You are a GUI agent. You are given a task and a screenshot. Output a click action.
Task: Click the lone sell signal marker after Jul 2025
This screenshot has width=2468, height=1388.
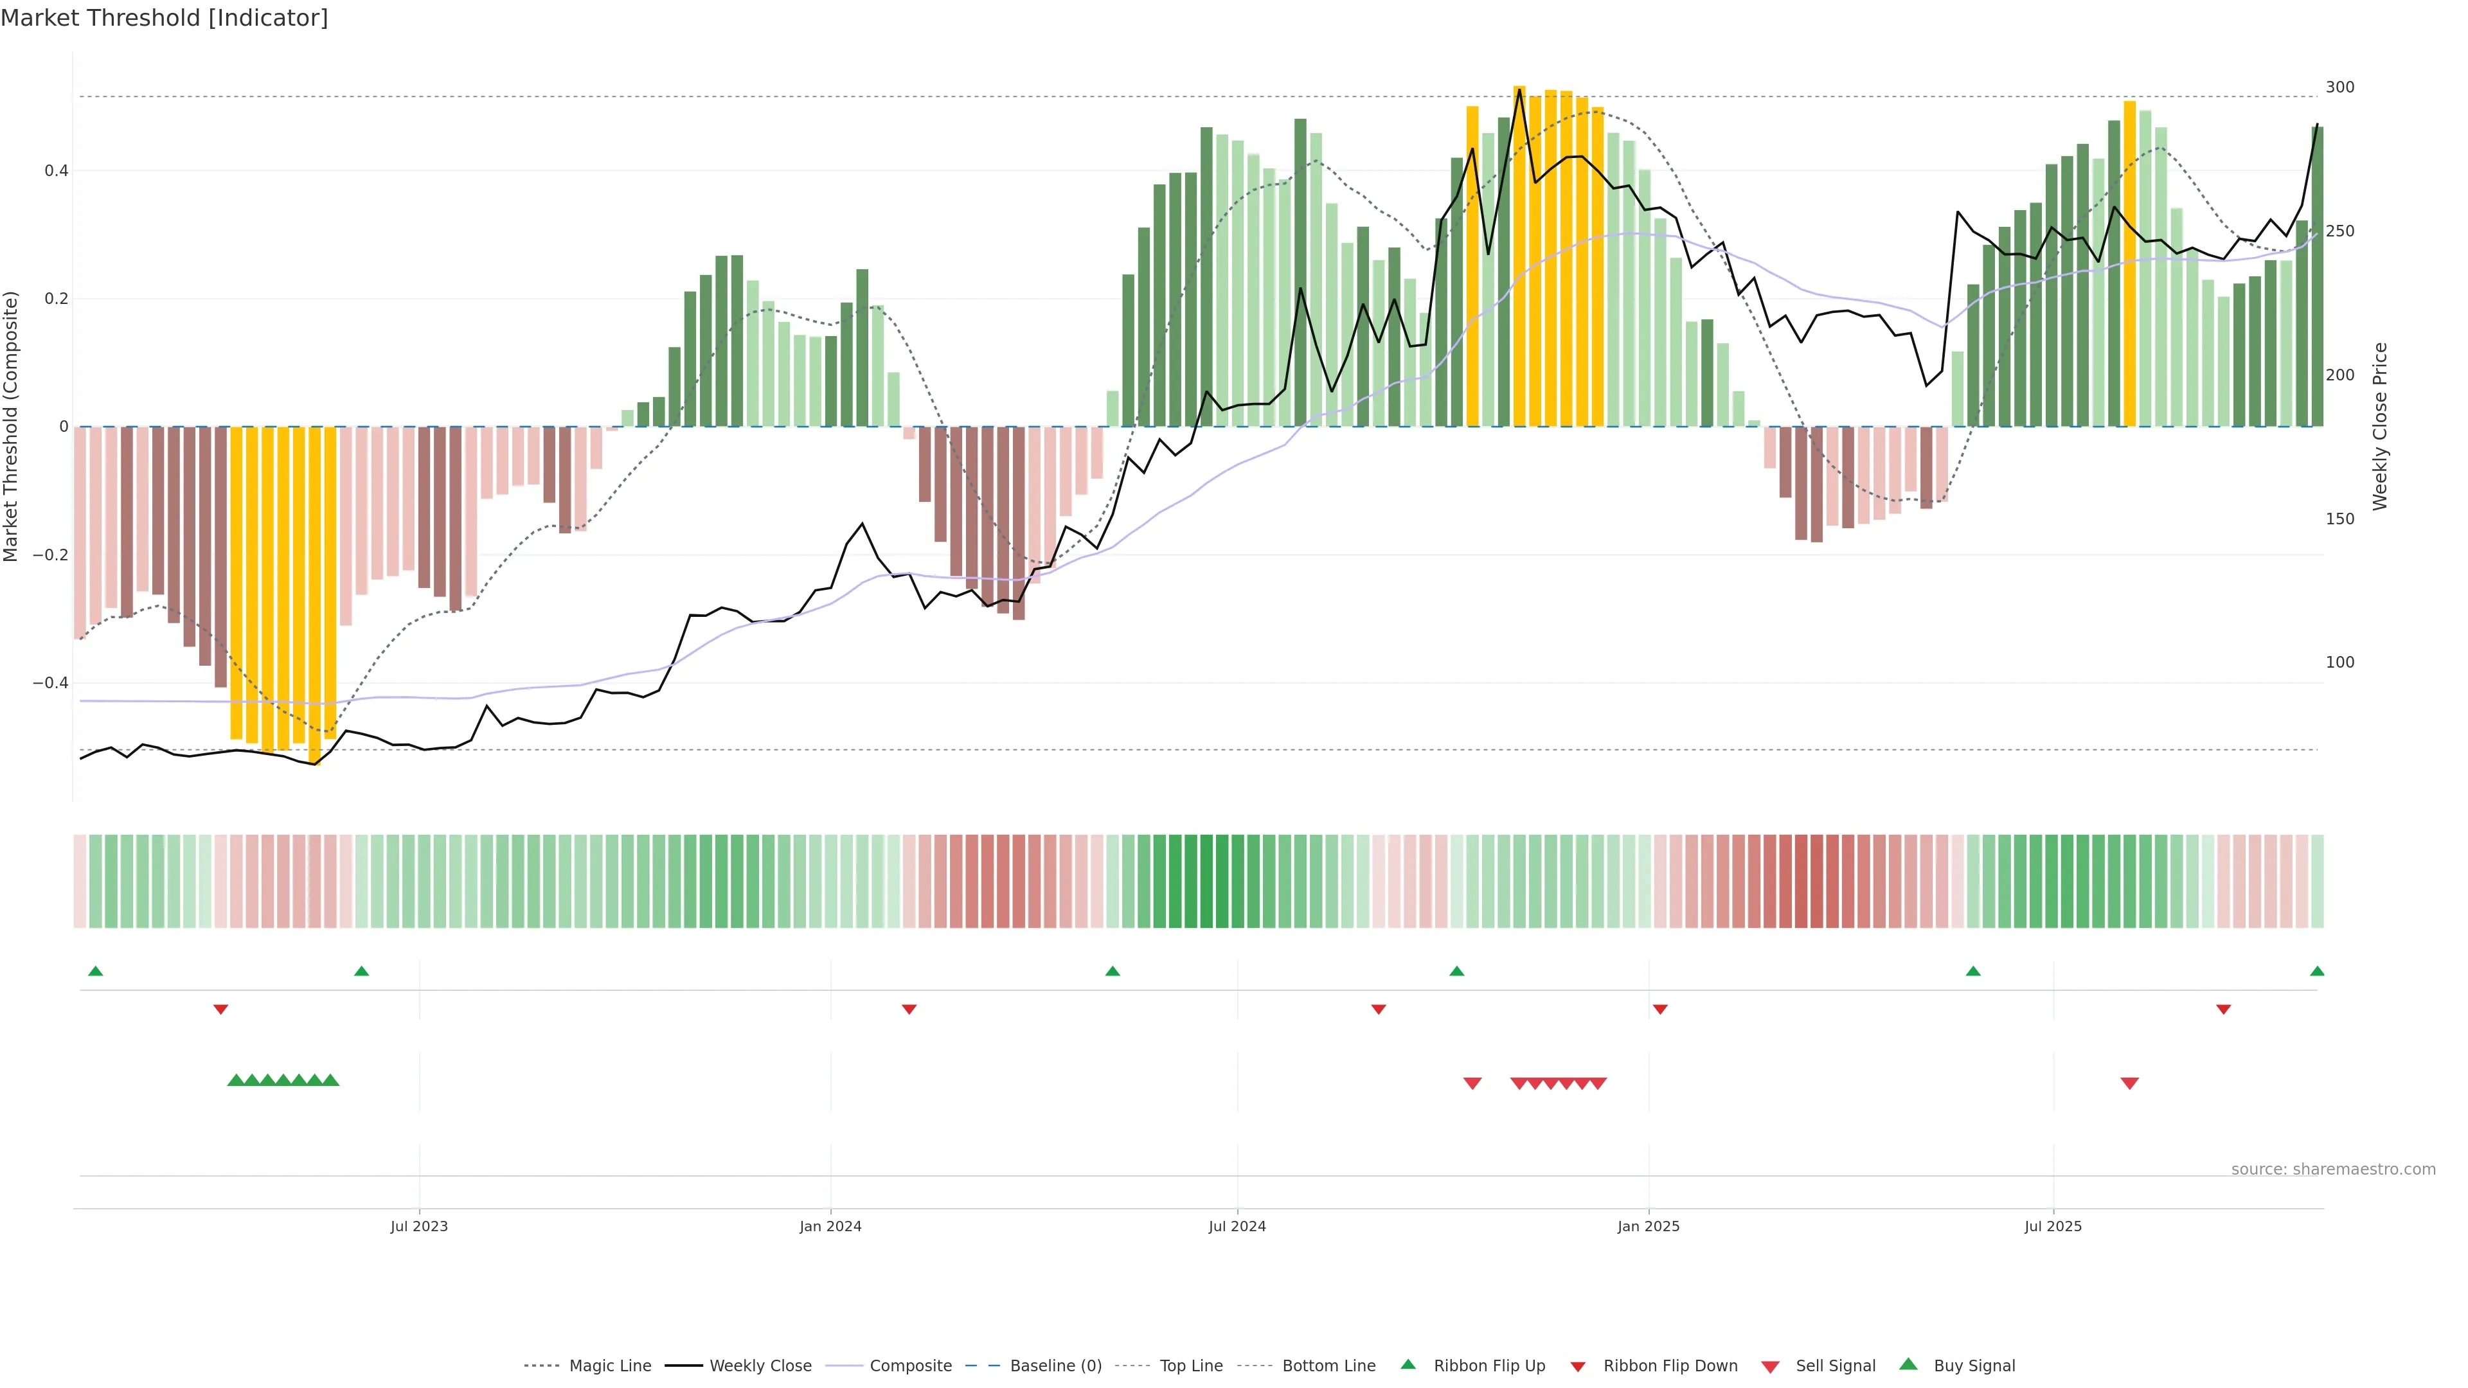click(2130, 1083)
